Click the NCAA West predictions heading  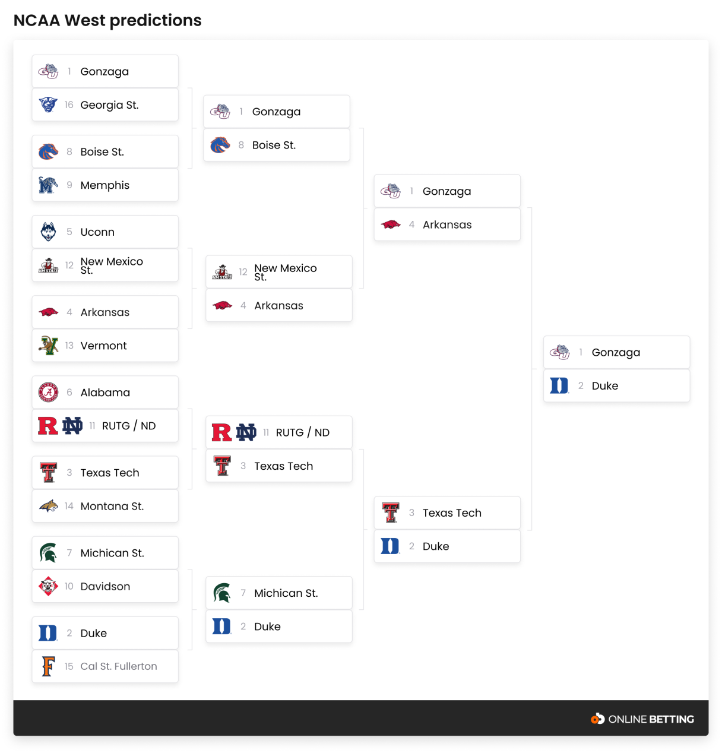[107, 20]
